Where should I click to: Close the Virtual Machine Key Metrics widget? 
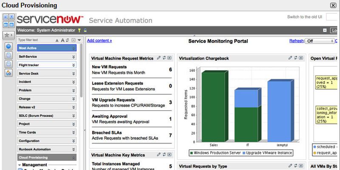coord(169,154)
